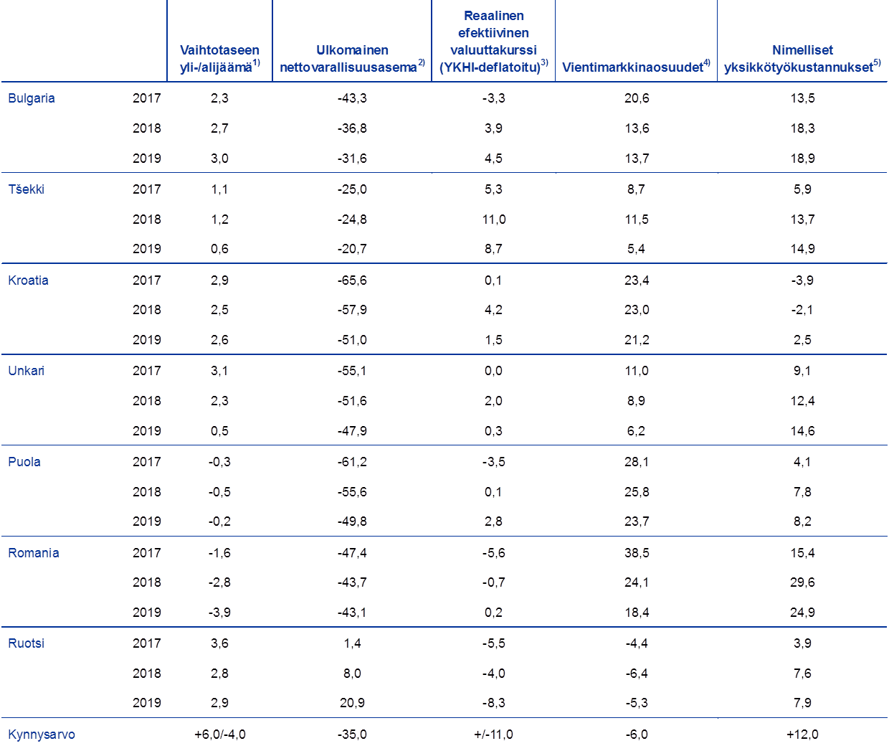Click Tšekki 2017 net asset value -25,0
This screenshot has width=889, height=751.
coord(352,189)
